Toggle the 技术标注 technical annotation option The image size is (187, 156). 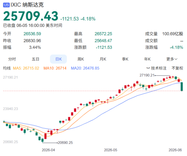[x=157, y=68]
